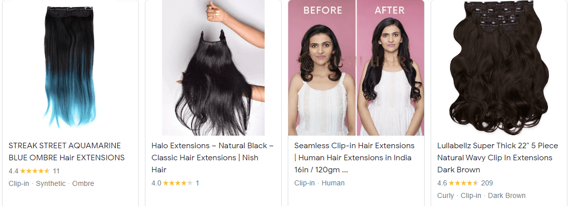Select the Clip-in · Human attributes text

(319, 183)
